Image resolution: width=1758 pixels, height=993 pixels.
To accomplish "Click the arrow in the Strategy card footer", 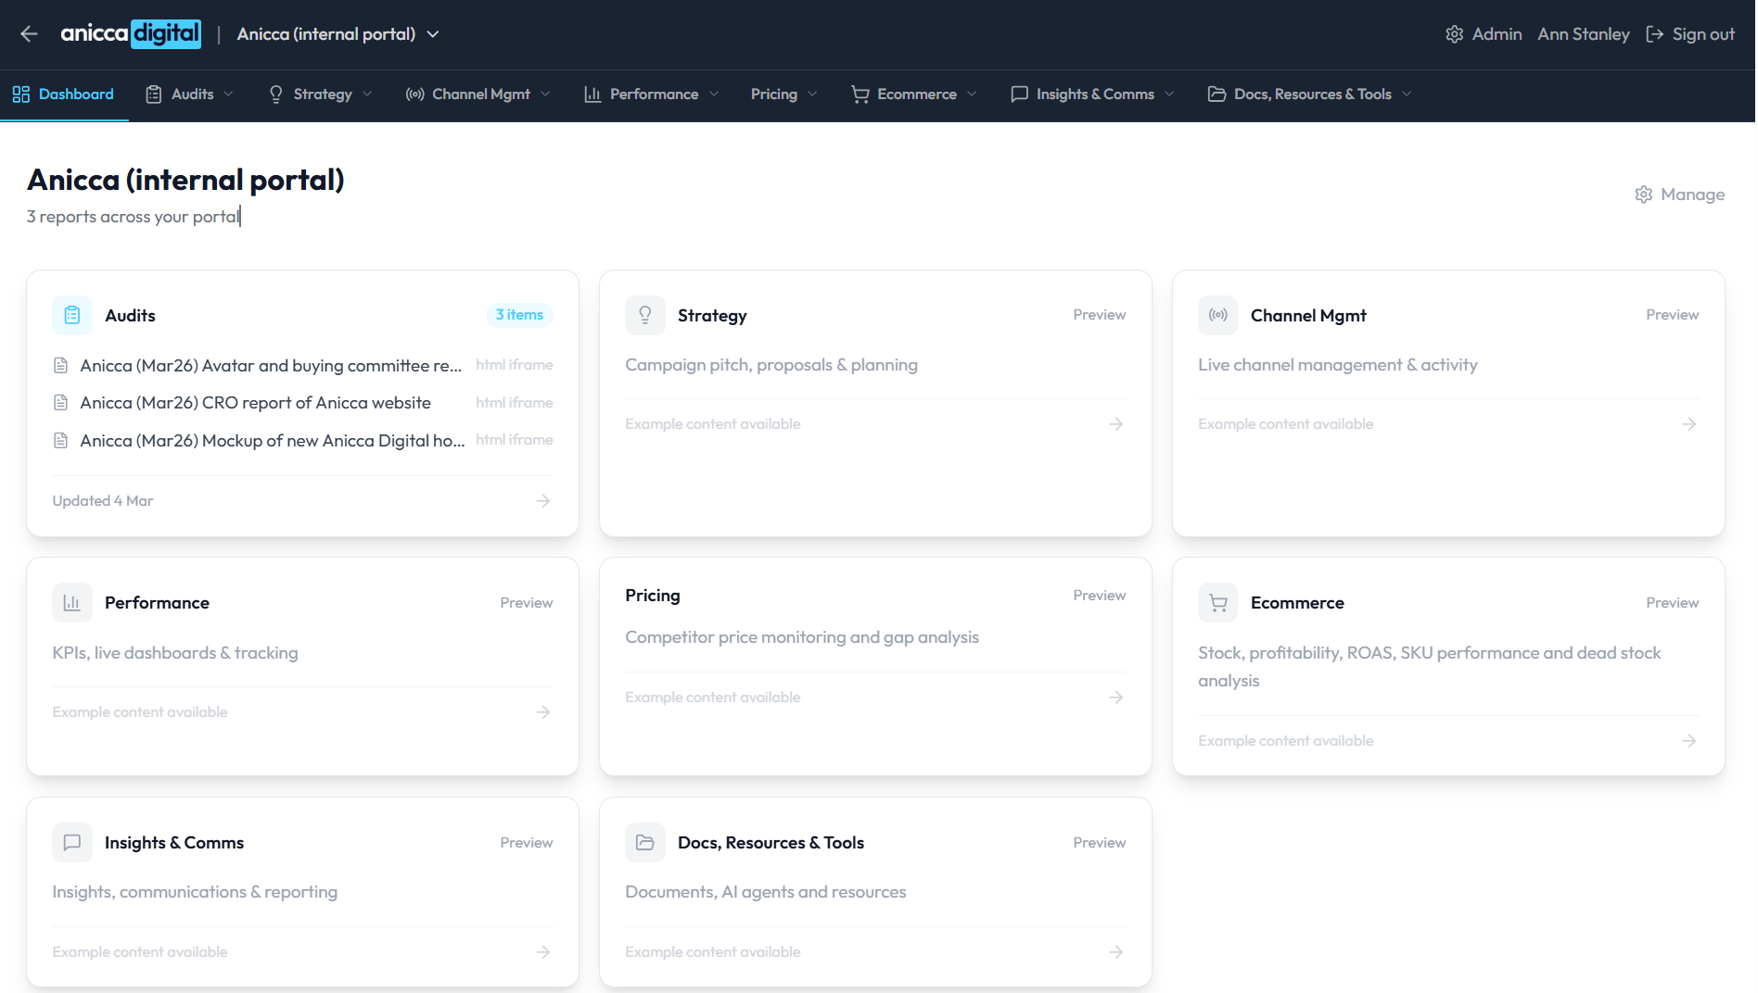I will point(1116,424).
